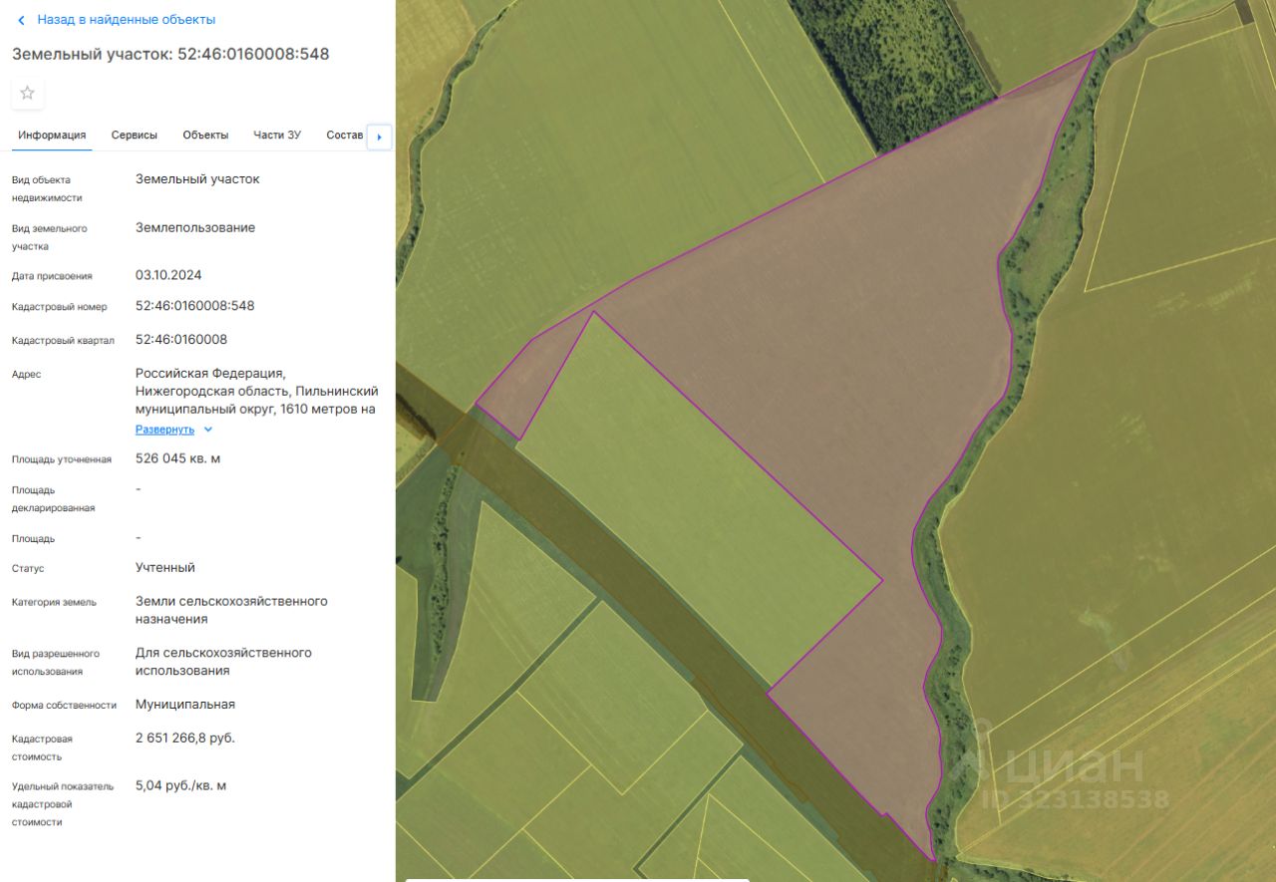Click the chevron next to Развернуть
Screen dimensions: 1276x882
click(x=208, y=430)
